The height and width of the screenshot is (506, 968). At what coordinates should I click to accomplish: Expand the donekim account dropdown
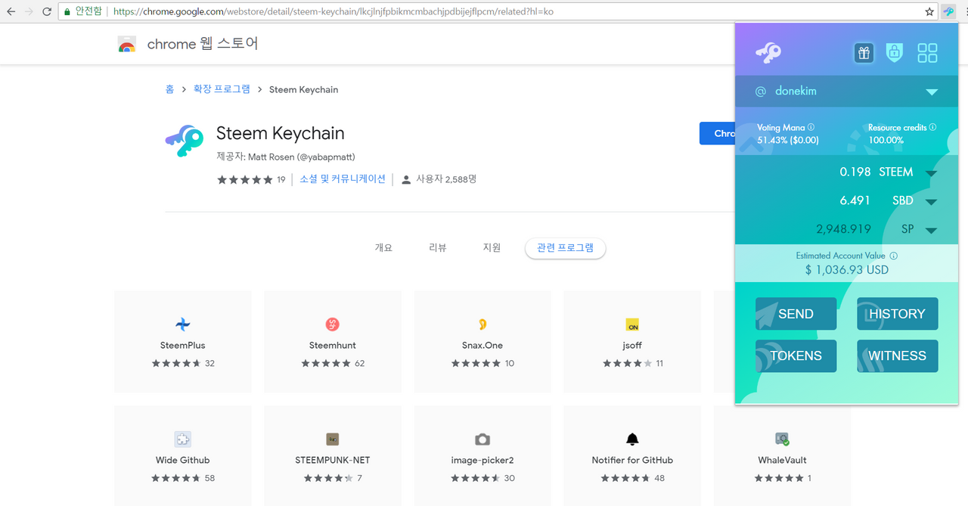point(932,92)
